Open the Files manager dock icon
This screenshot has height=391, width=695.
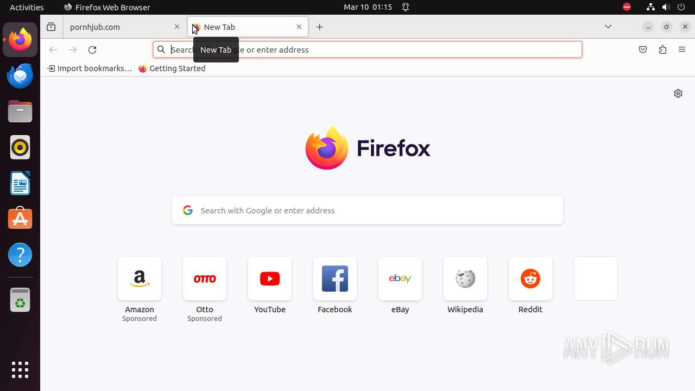point(20,111)
